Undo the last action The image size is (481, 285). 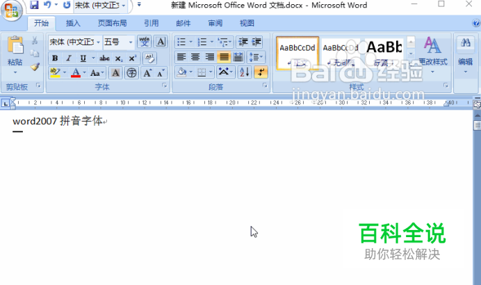coord(47,5)
